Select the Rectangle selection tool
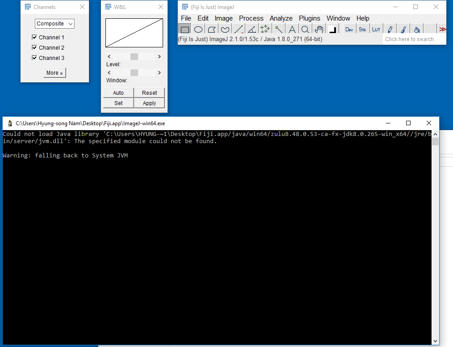Image resolution: width=453 pixels, height=347 pixels. pos(185,29)
